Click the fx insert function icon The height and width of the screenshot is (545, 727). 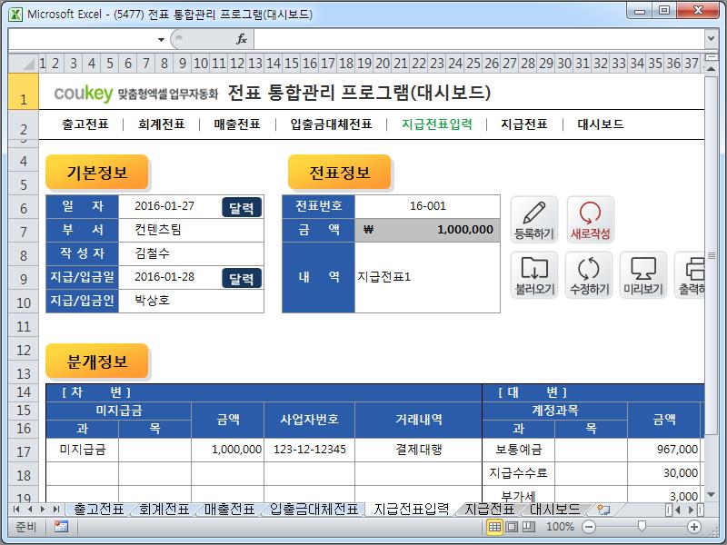pos(242,39)
